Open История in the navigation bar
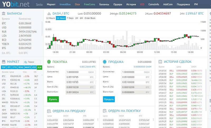The height and width of the screenshot is (128, 211). [131, 4]
